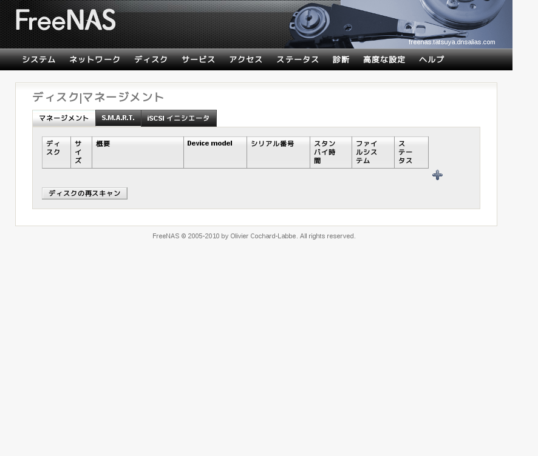Viewport: 538px width, 456px height.
Task: Open the 高度な設定 menu
Action: [x=384, y=59]
